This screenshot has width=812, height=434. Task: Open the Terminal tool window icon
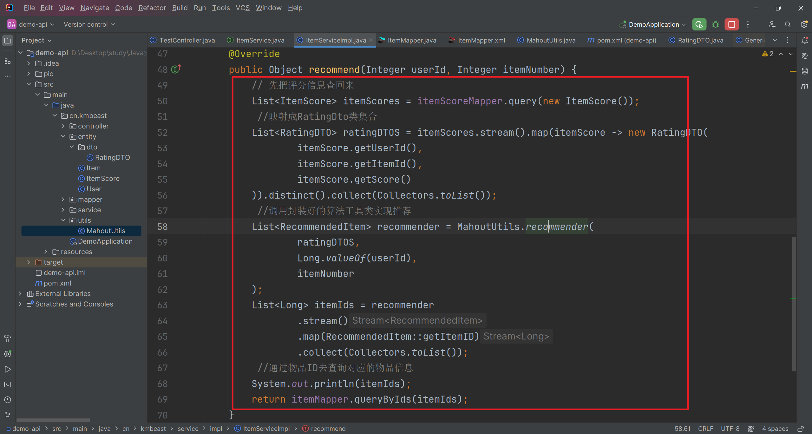pos(8,385)
